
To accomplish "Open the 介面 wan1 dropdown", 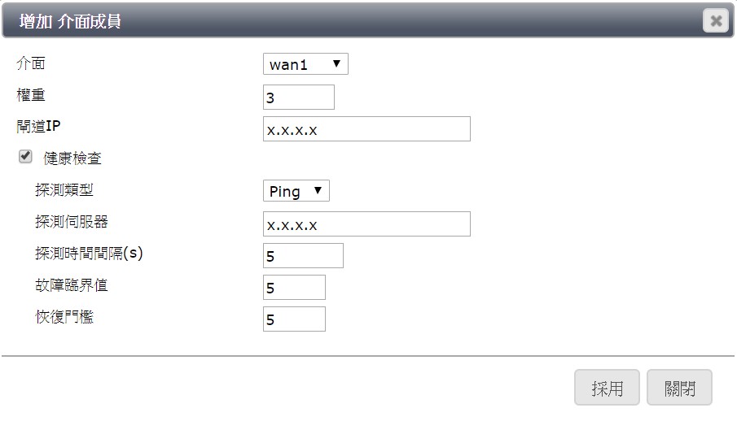I will tap(305, 64).
